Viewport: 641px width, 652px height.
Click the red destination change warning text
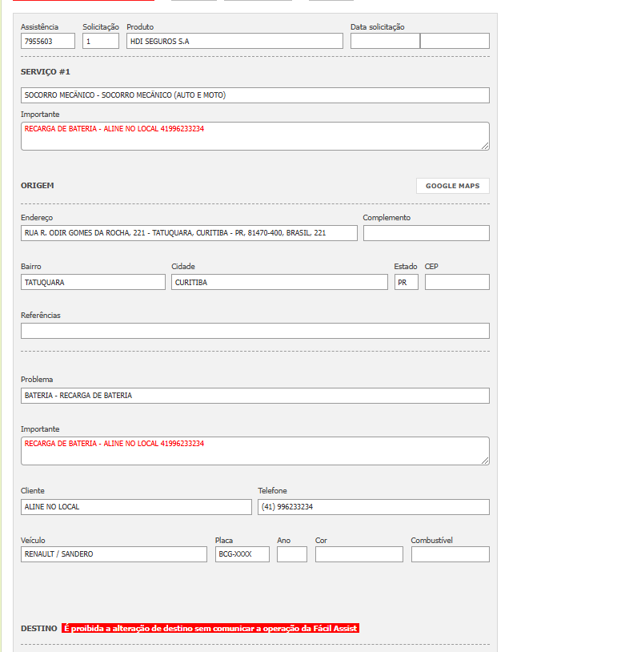210,628
